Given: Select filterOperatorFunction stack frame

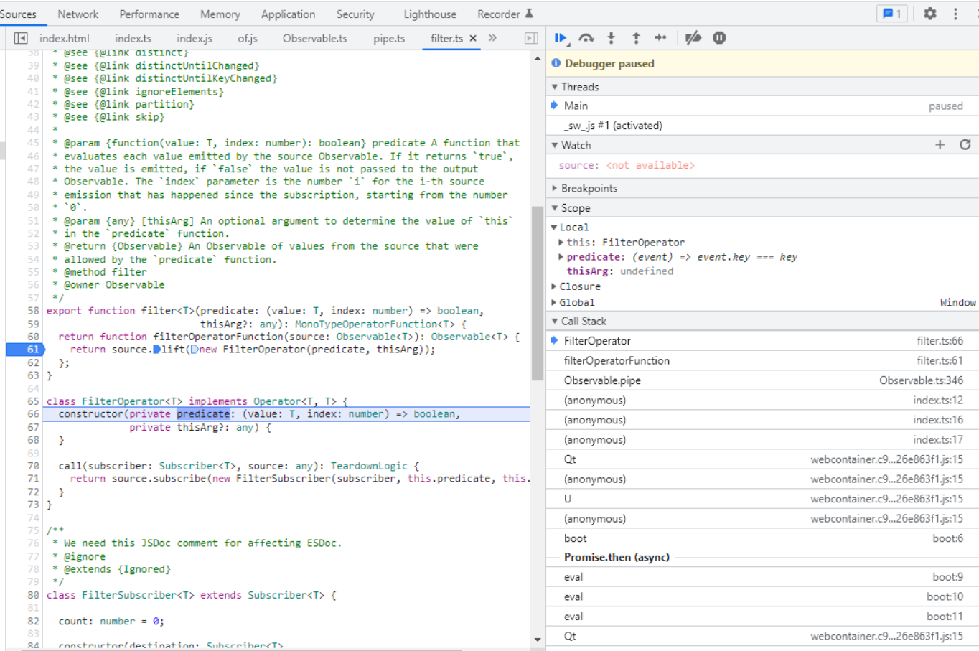Looking at the screenshot, I should click(762, 361).
